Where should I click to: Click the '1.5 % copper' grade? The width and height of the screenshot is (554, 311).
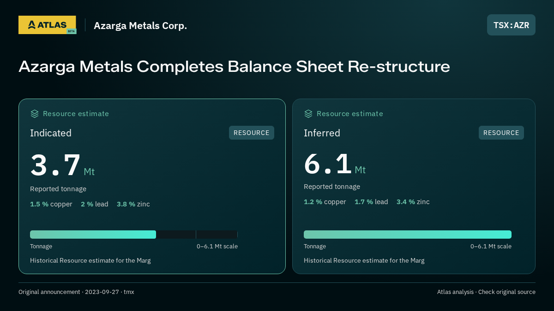[51, 204]
